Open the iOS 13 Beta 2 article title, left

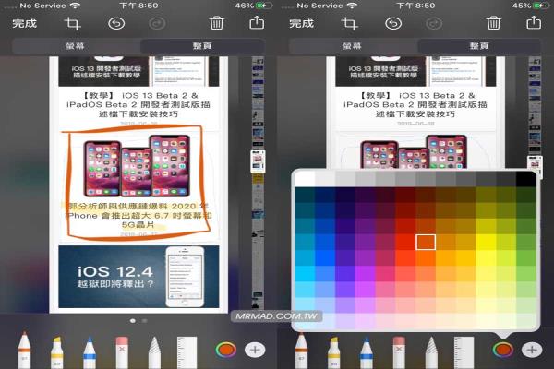click(x=138, y=104)
